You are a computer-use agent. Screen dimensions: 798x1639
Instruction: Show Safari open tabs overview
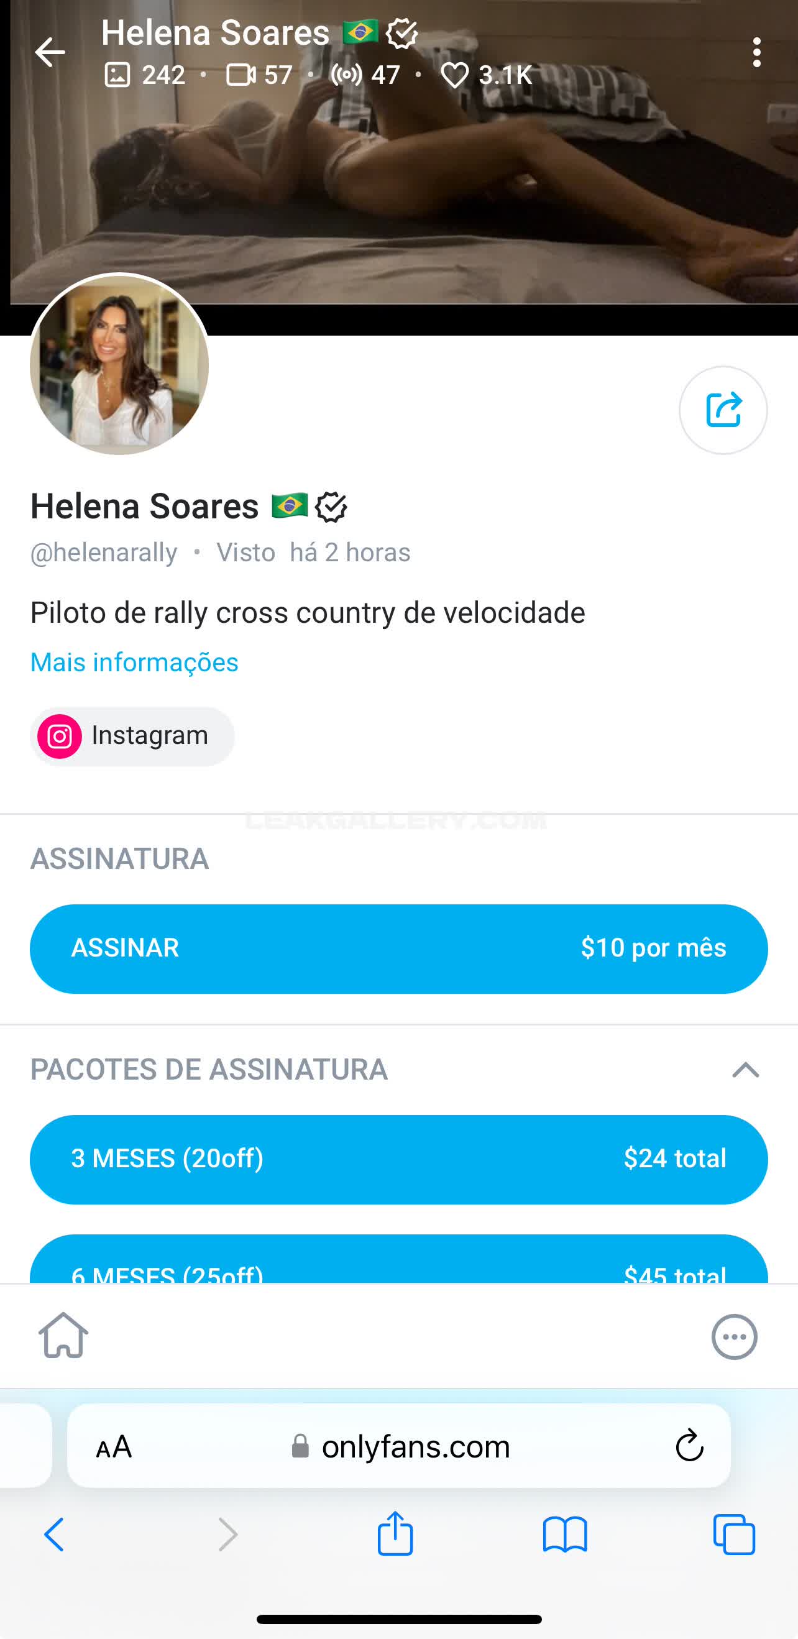(x=734, y=1534)
